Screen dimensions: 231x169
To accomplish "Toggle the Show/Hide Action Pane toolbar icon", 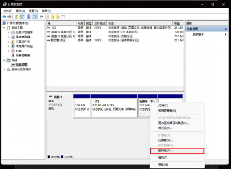I will click(35, 17).
